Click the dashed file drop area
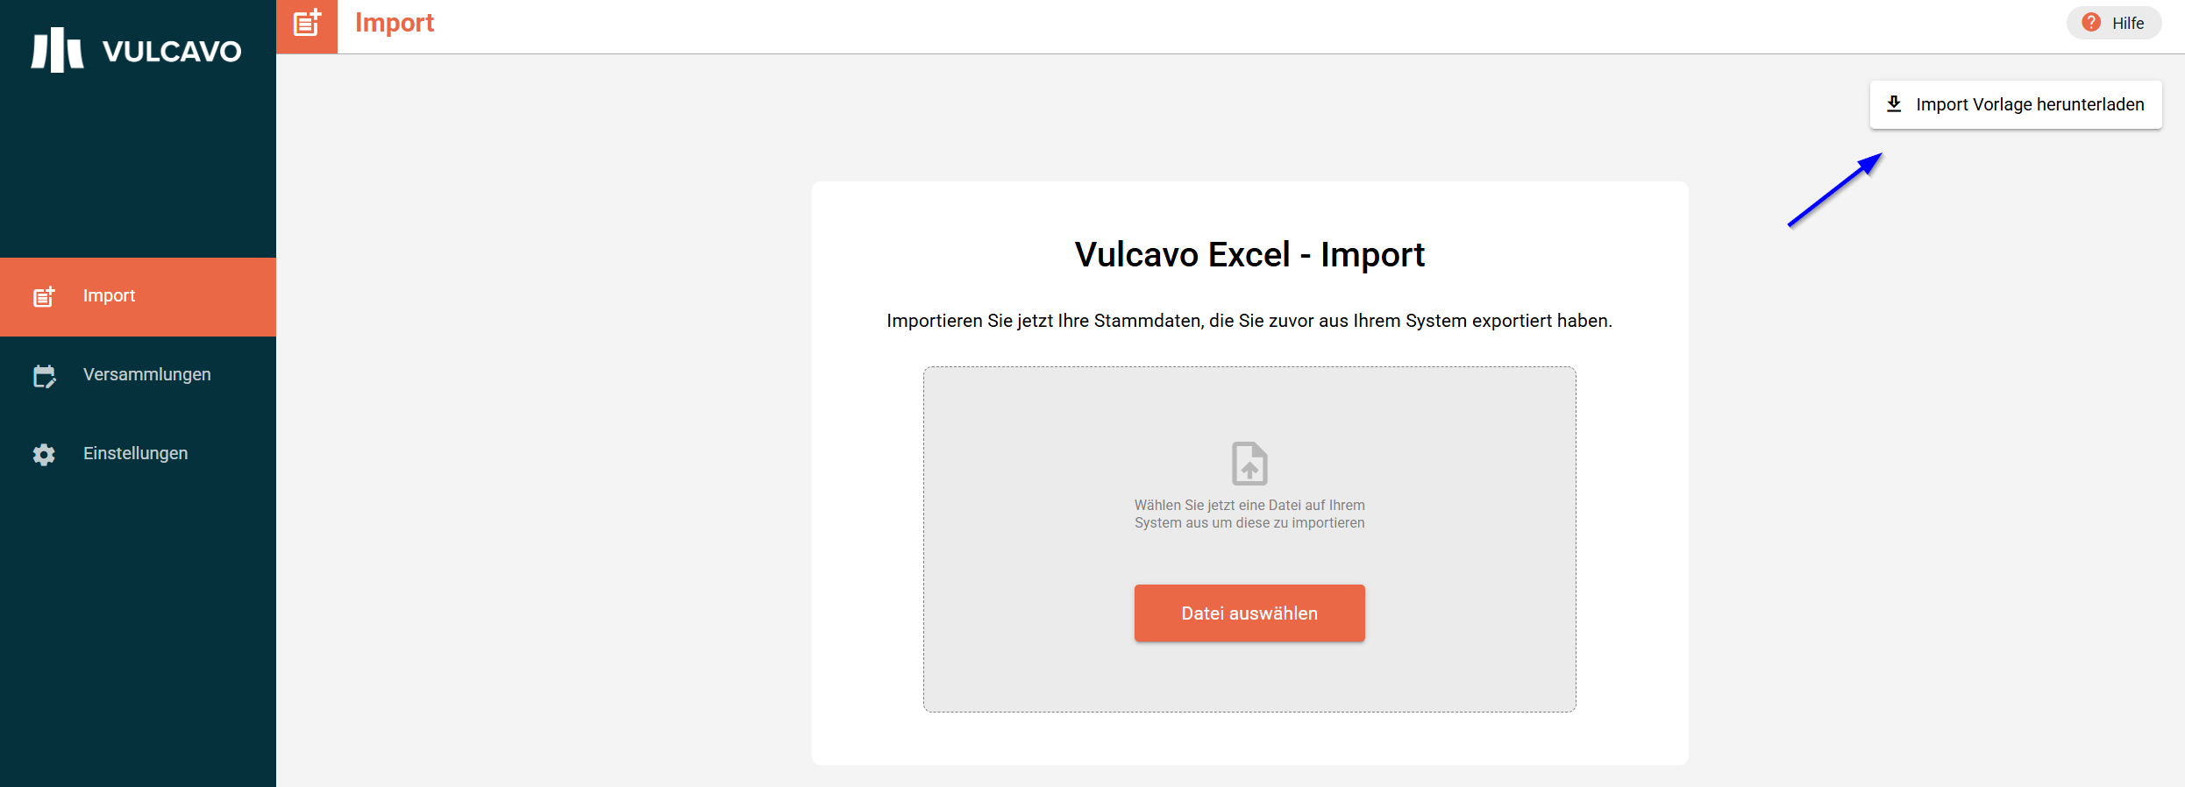 click(1249, 539)
